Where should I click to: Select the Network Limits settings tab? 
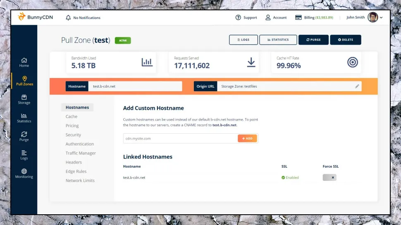point(80,180)
